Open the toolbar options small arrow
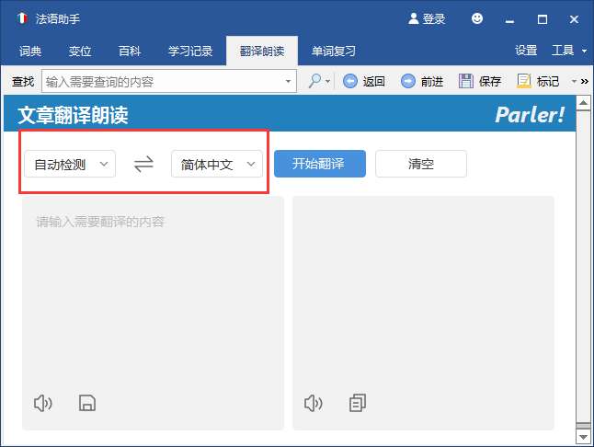Viewport: 594px width, 447px height. pos(575,81)
